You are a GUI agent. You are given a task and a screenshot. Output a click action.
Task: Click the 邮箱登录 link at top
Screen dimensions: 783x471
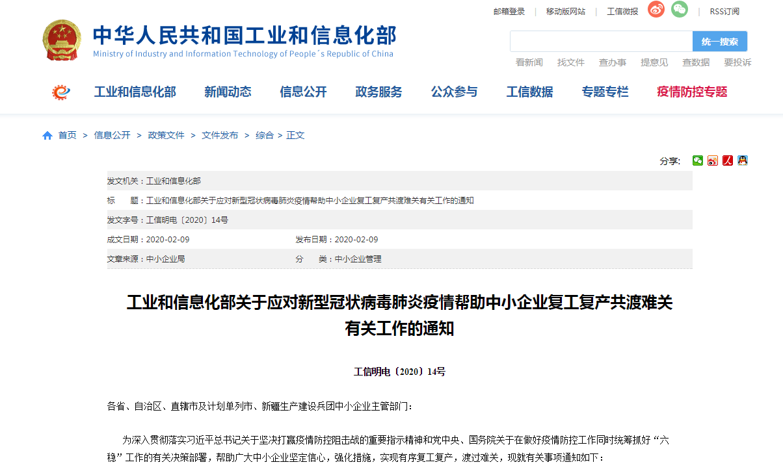[x=509, y=12]
